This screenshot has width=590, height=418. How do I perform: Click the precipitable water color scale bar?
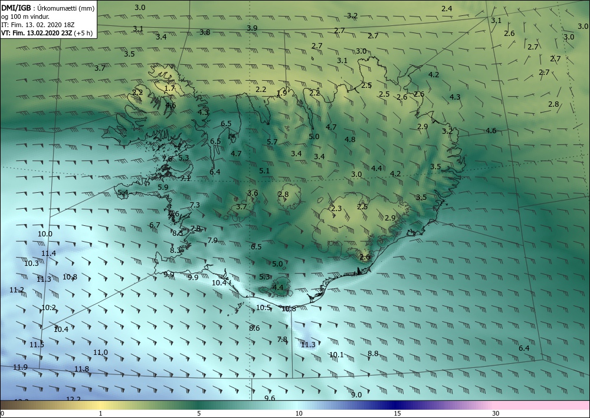(x=295, y=405)
